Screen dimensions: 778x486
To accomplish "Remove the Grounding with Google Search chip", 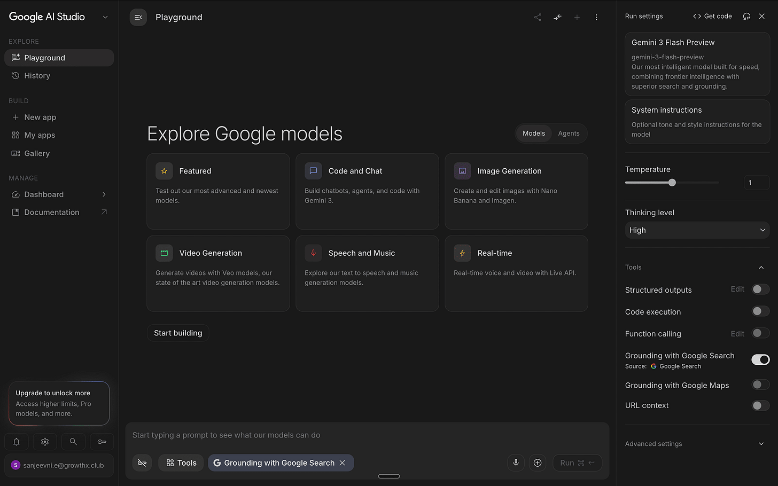I will point(343,463).
